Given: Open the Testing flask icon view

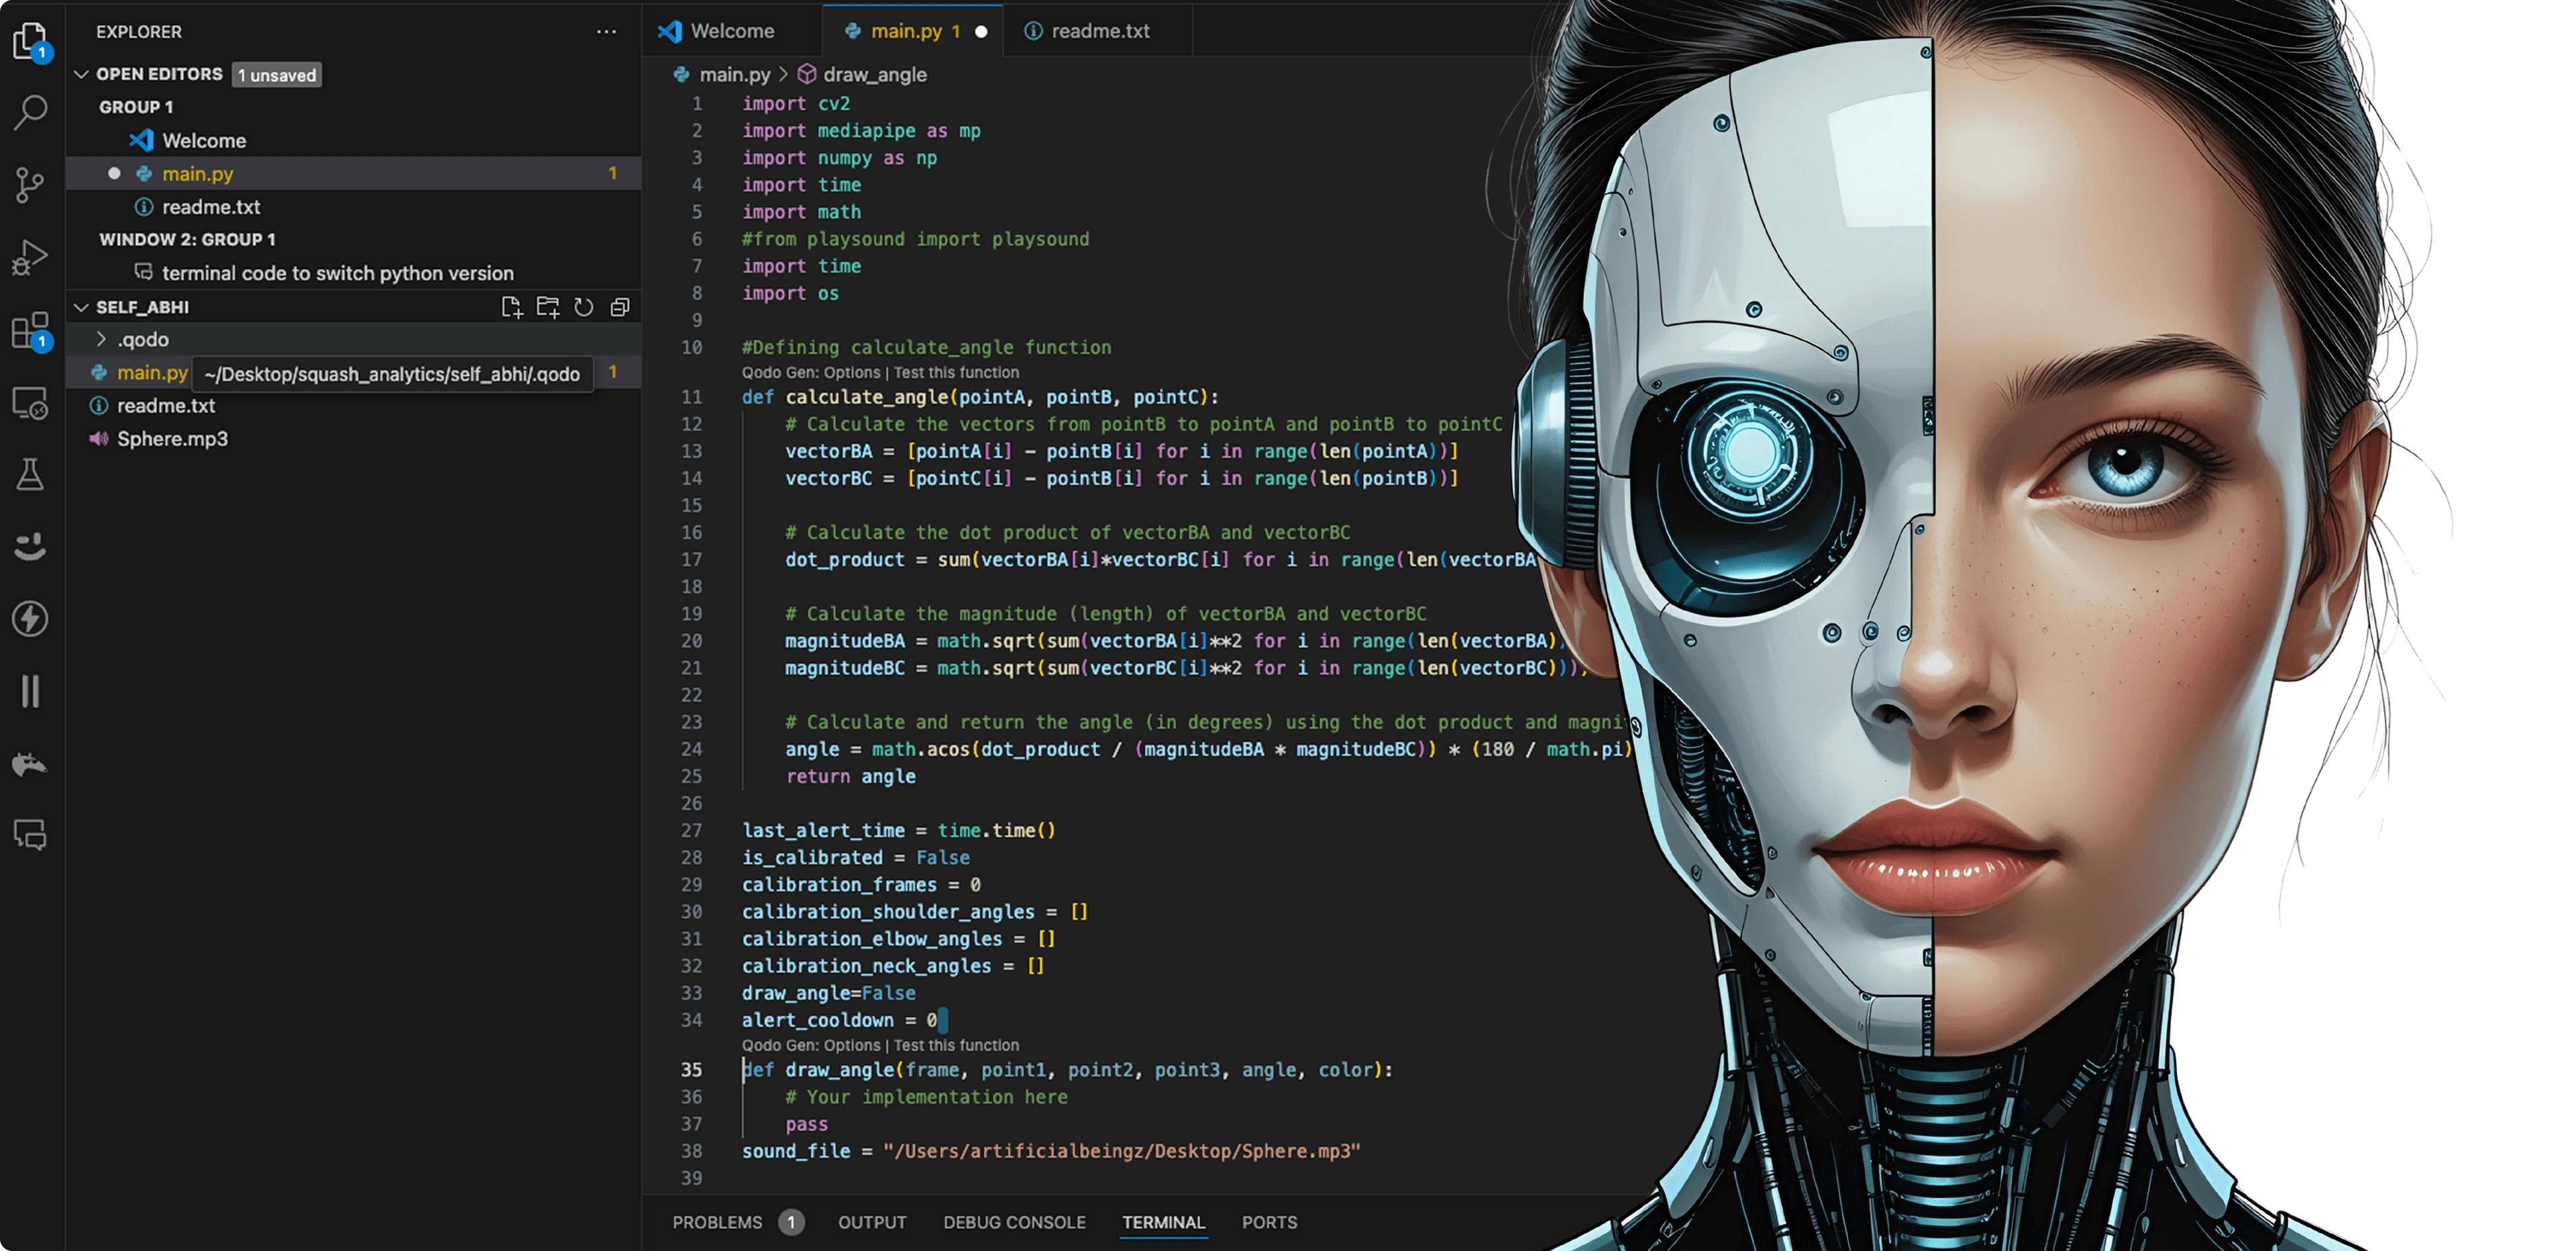Looking at the screenshot, I should 30,474.
